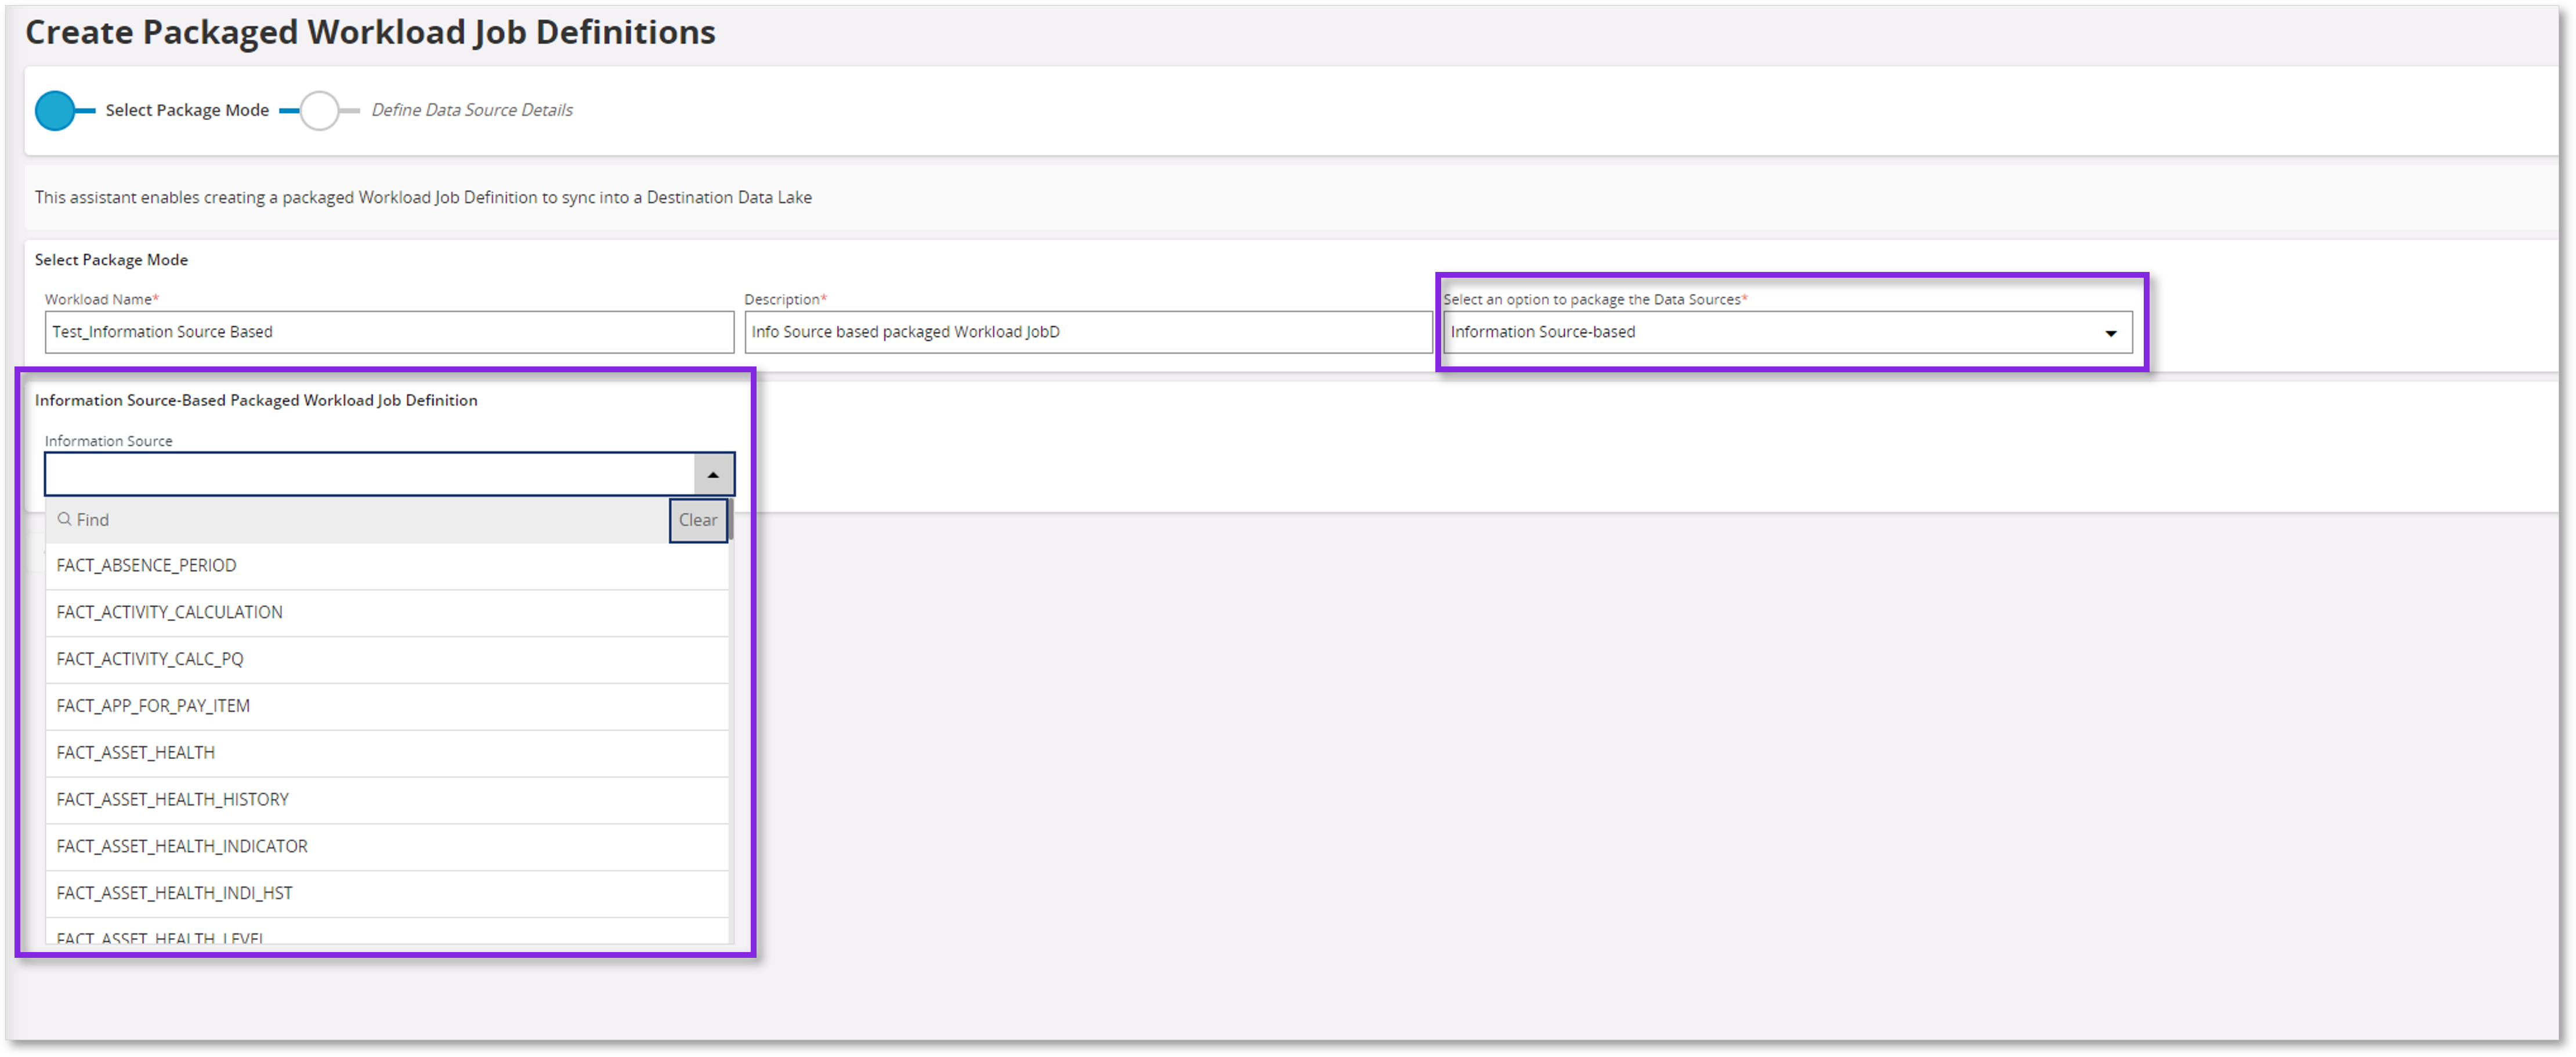2576x1057 pixels.
Task: Select FACT_ASSET_HEALTH_INDICATOR option
Action: click(387, 848)
